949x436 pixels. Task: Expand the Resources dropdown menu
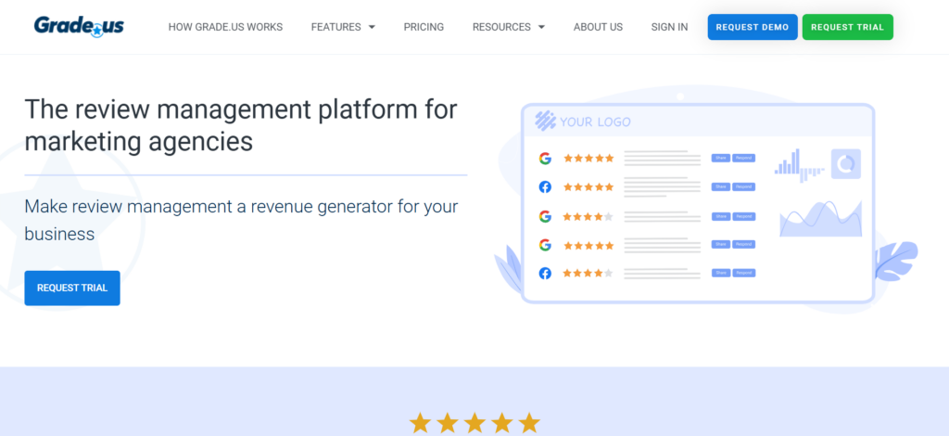coord(509,27)
